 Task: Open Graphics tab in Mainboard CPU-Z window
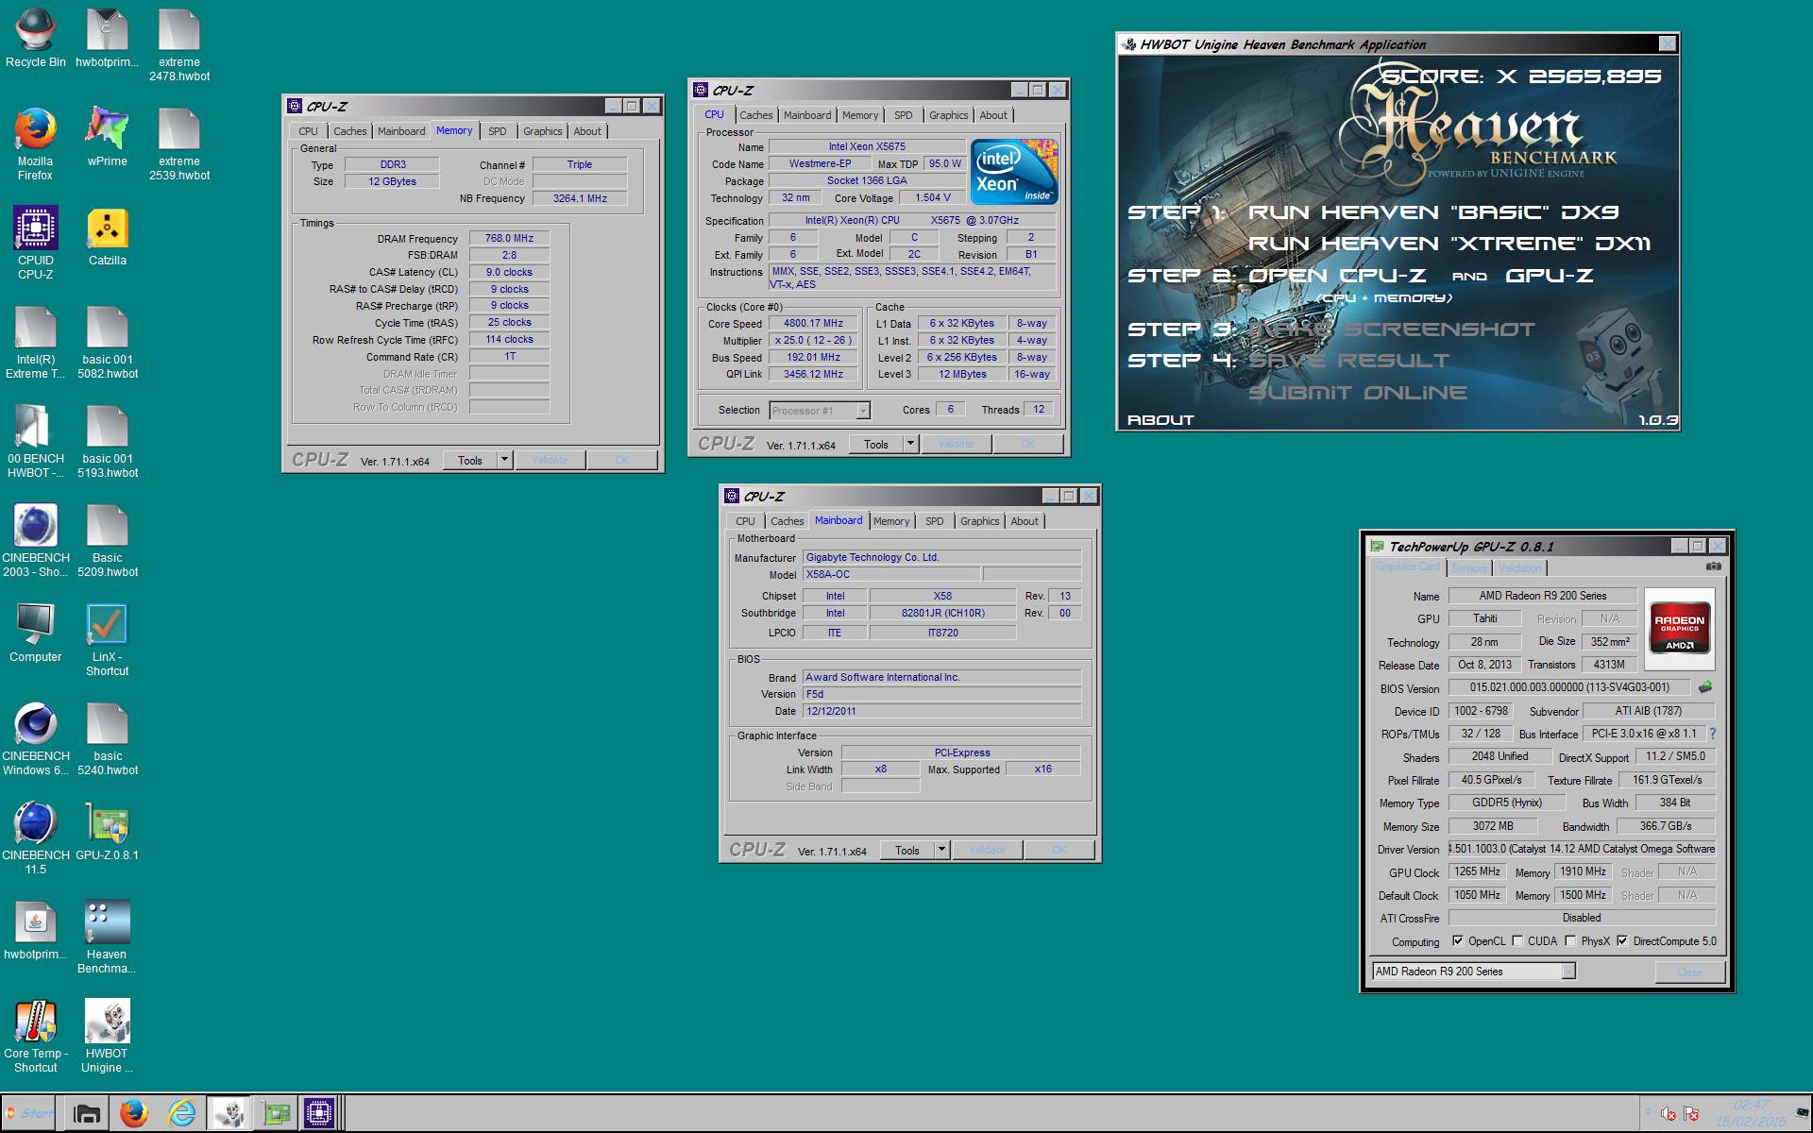(979, 521)
